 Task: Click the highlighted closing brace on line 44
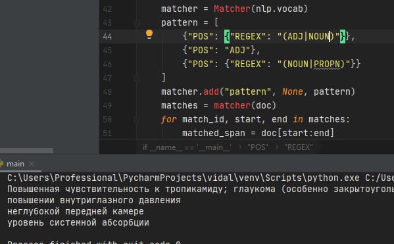point(343,36)
